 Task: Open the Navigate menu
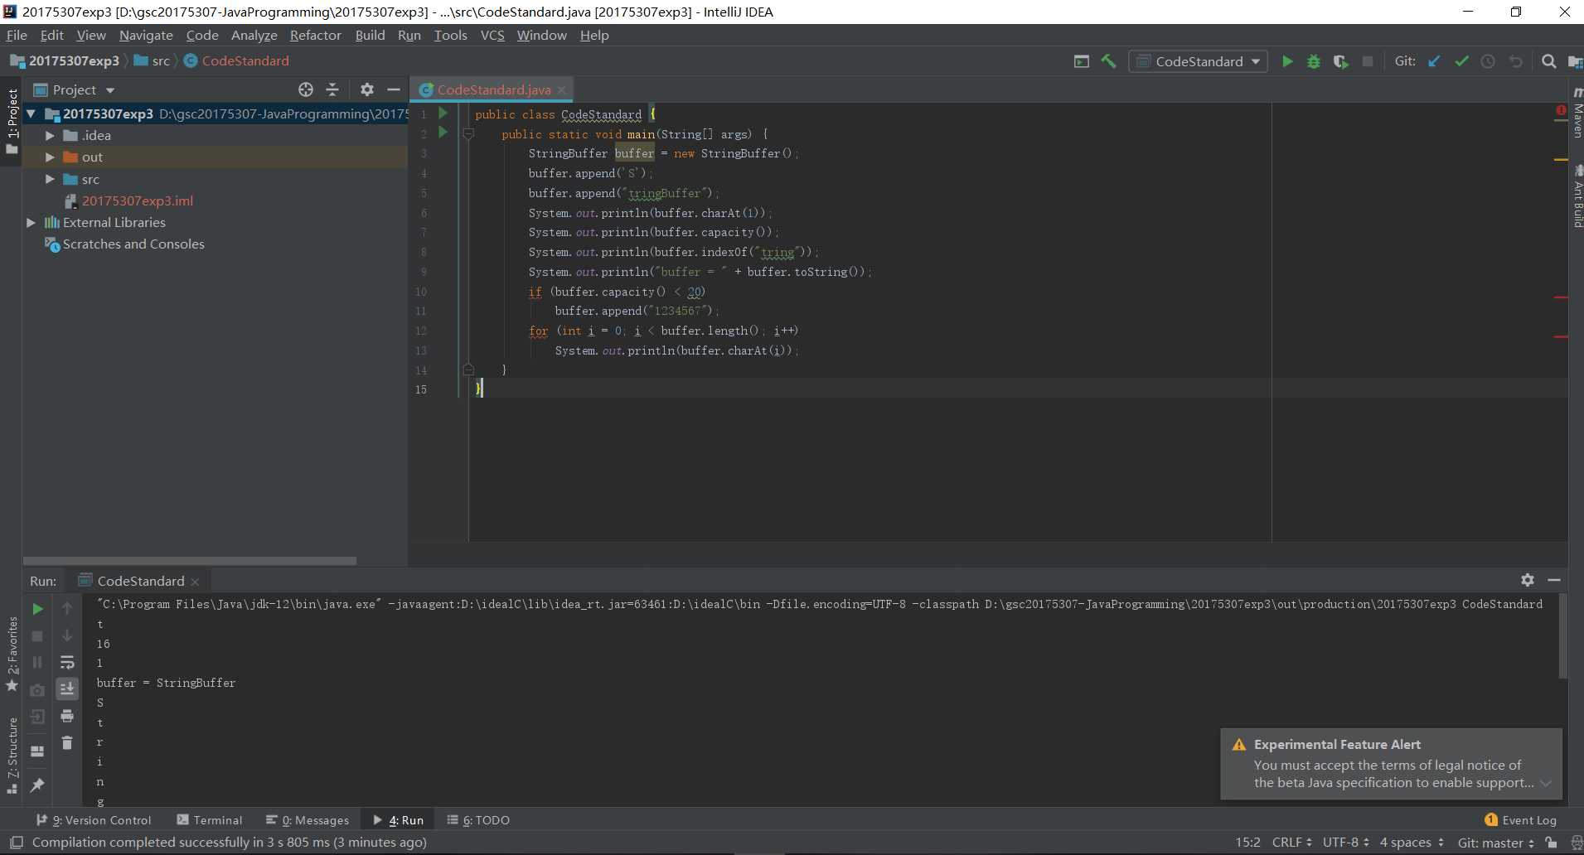click(x=146, y=35)
